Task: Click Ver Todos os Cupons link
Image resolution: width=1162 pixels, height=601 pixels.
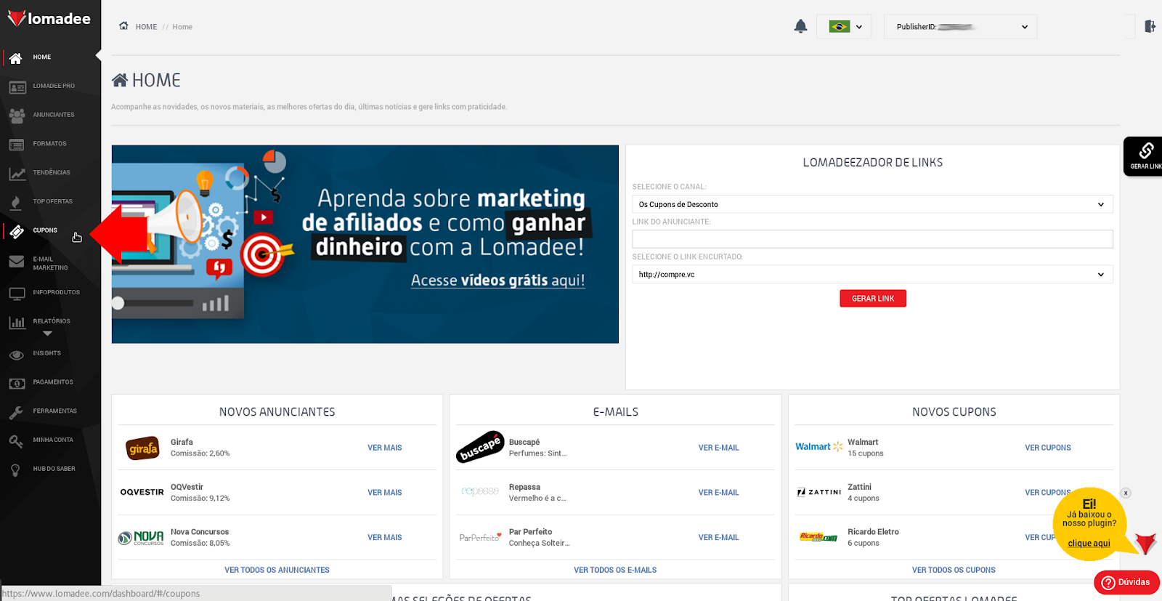Action: (x=954, y=570)
